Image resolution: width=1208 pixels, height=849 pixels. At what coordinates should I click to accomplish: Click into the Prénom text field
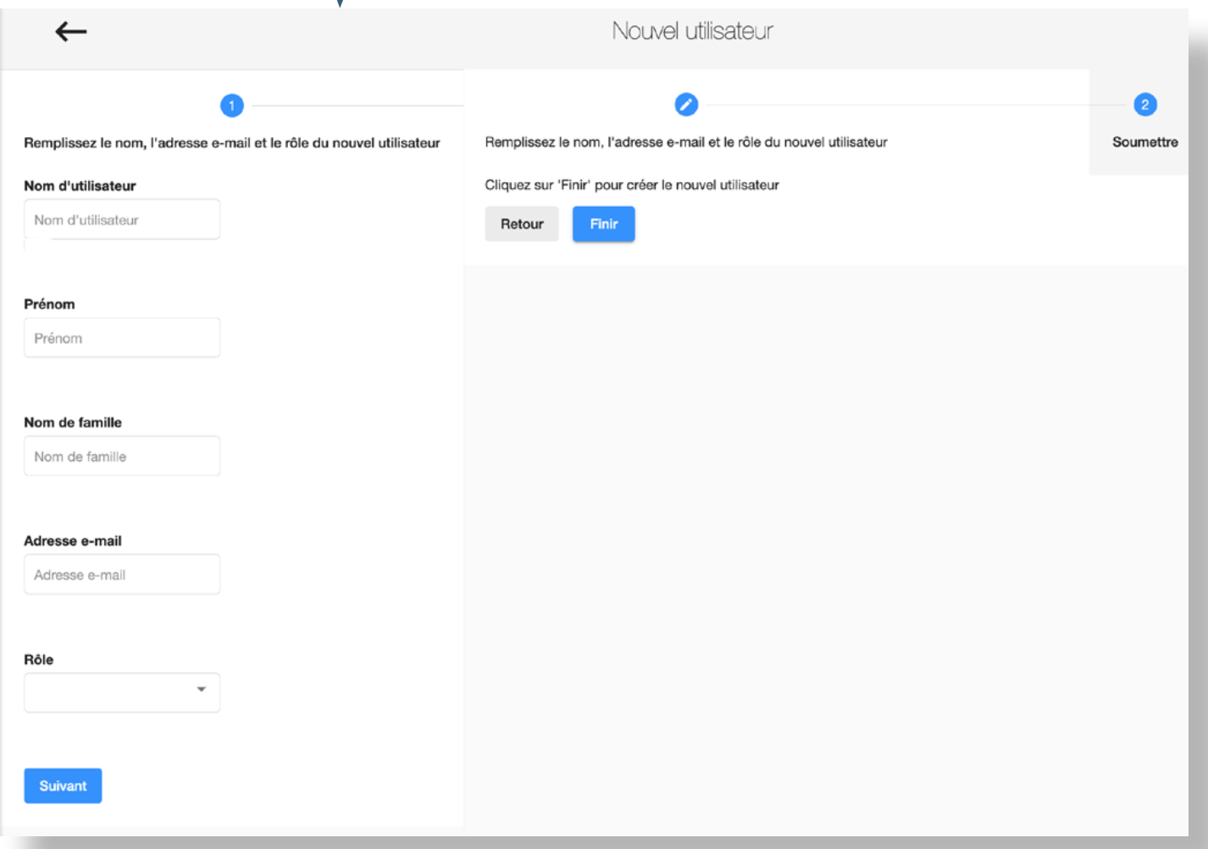pyautogui.click(x=122, y=338)
